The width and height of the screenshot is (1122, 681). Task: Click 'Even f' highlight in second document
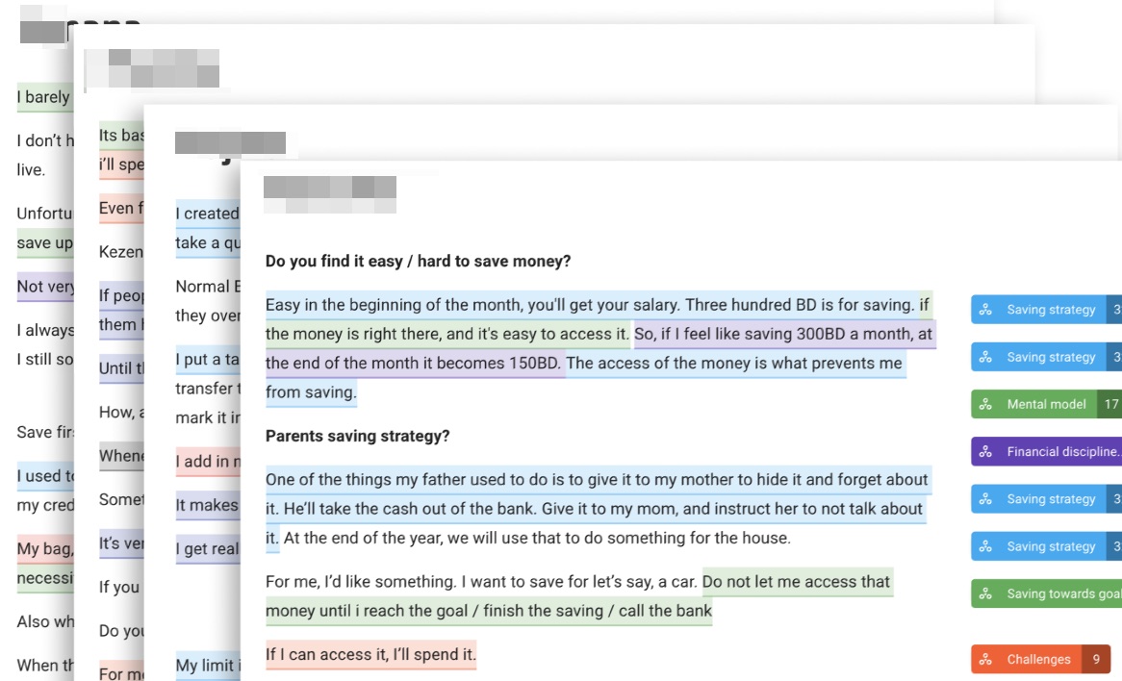pyautogui.click(x=121, y=208)
